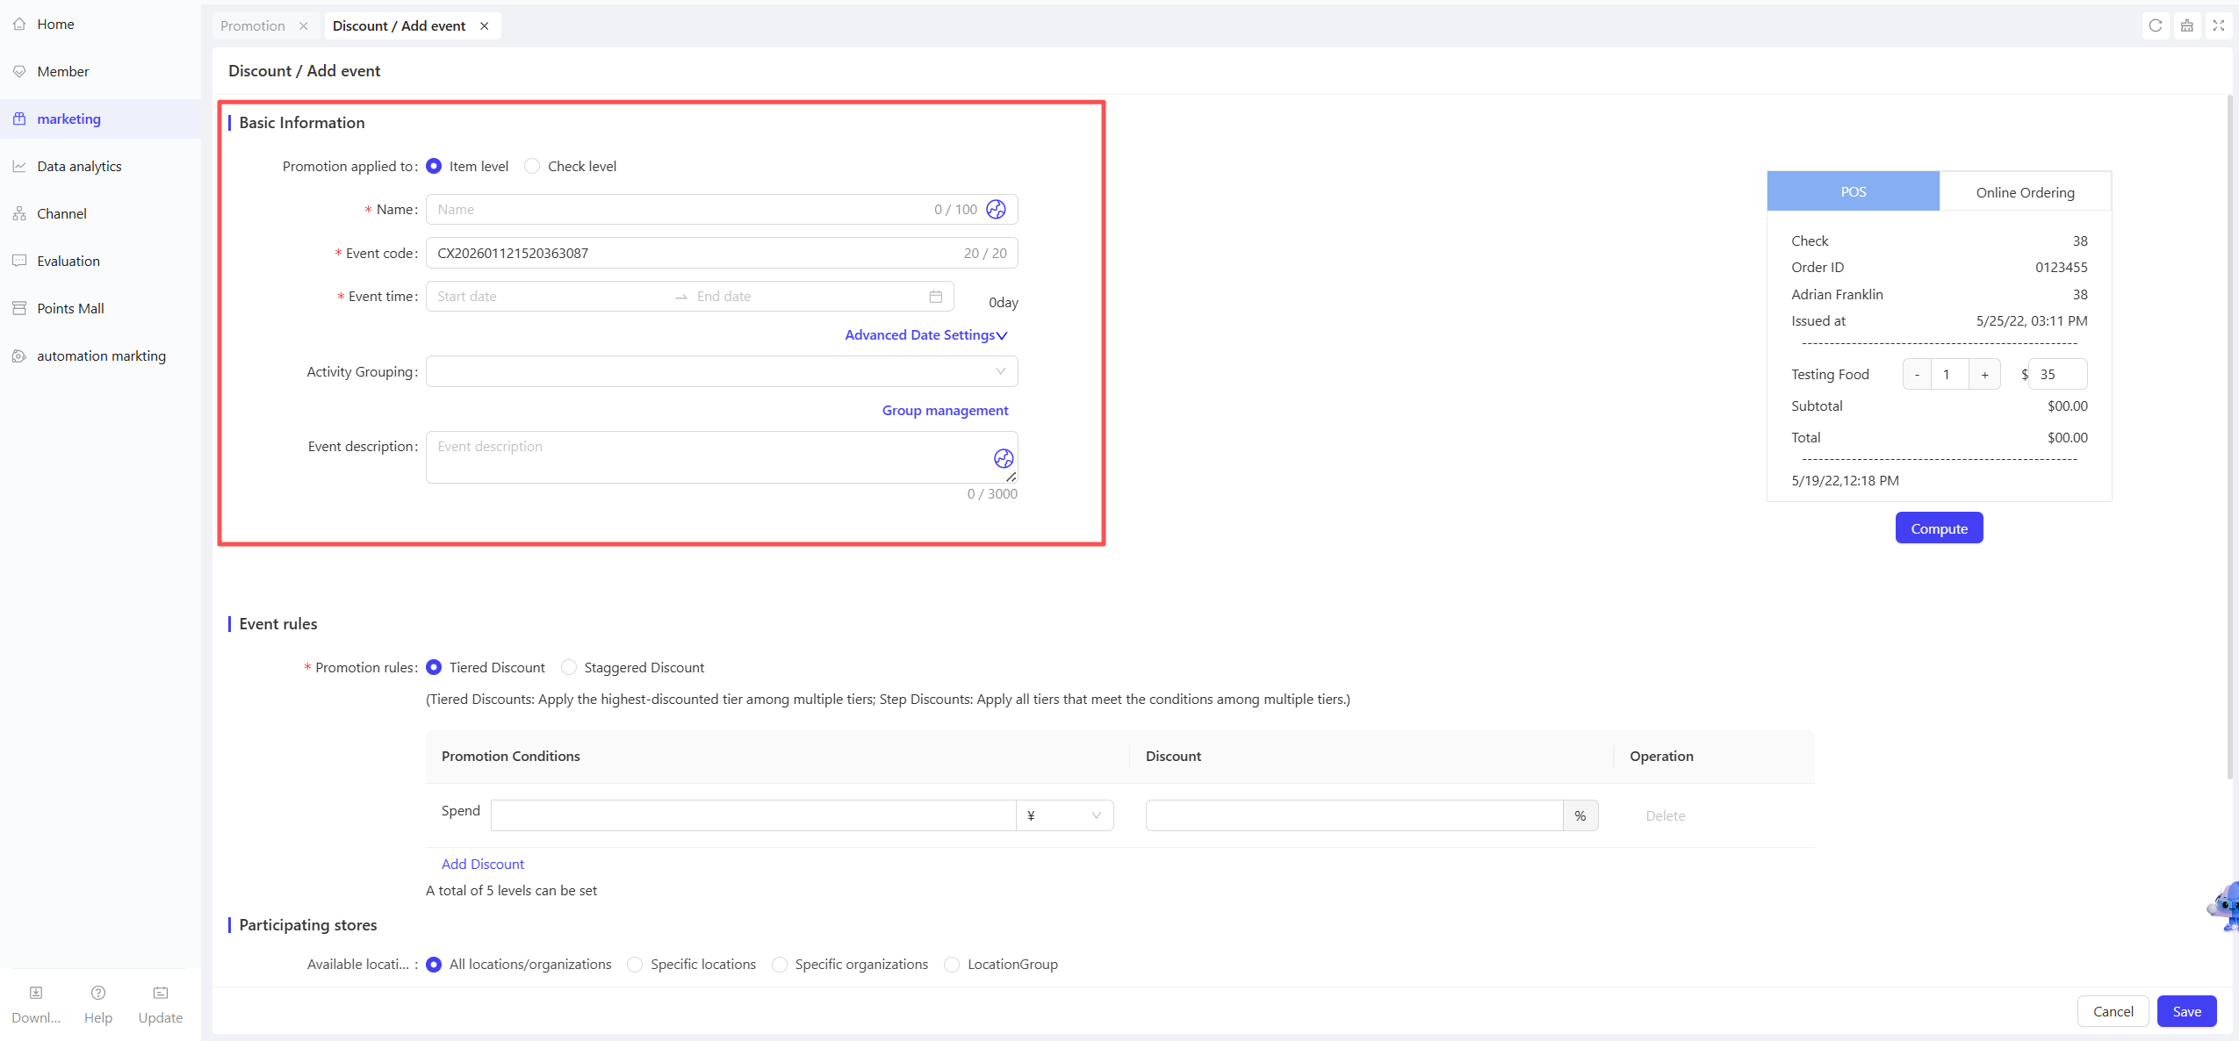Click the translate icon in Event description
Image resolution: width=2239 pixels, height=1041 pixels.
(x=1004, y=458)
